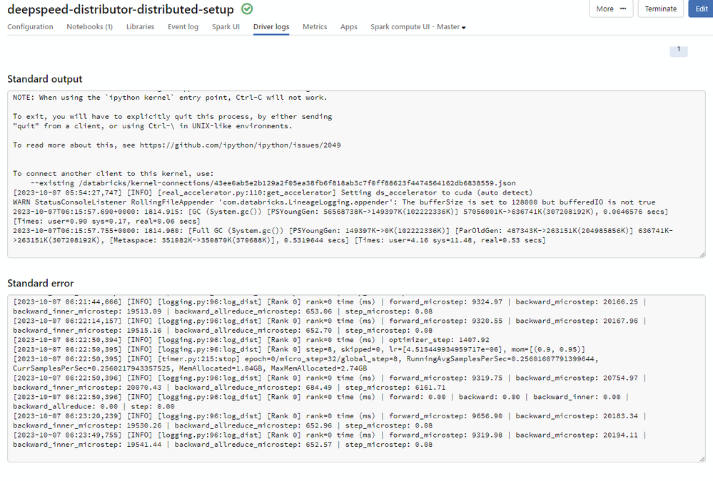Viewport: 713px width, 481px height.
Task: Click the Standard error heading
Action: pyautogui.click(x=40, y=284)
